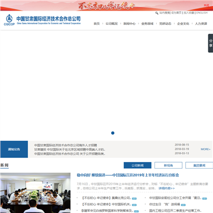
Task: Open 新闻中心 news center menu
Action: (x=130, y=24)
